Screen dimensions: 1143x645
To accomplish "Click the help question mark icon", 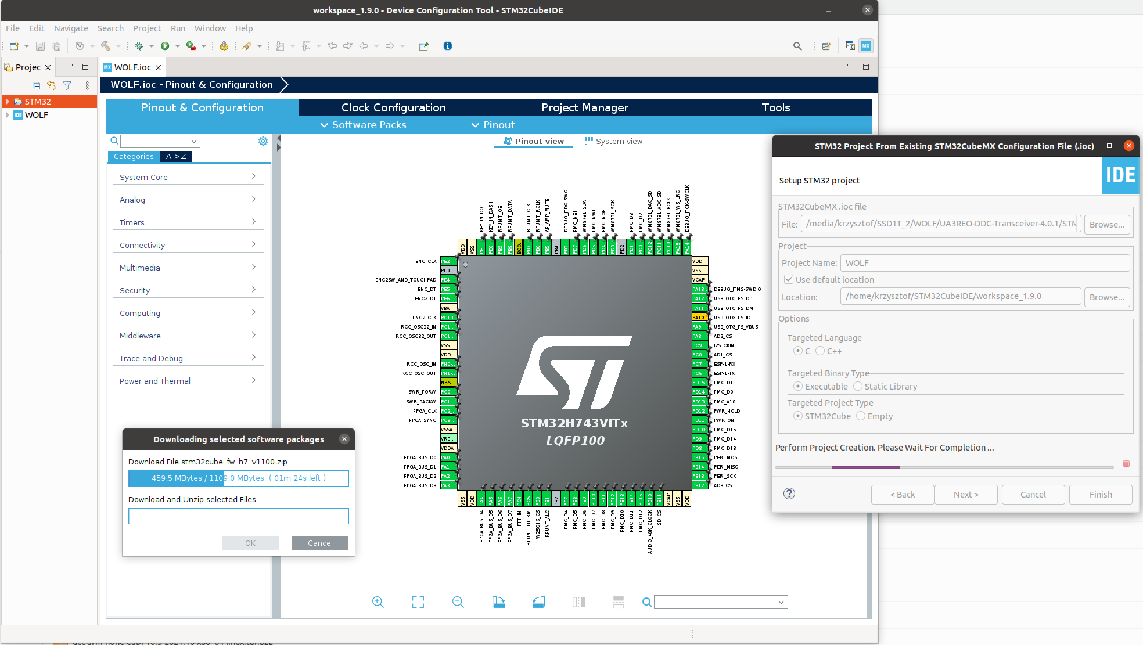I will [789, 493].
